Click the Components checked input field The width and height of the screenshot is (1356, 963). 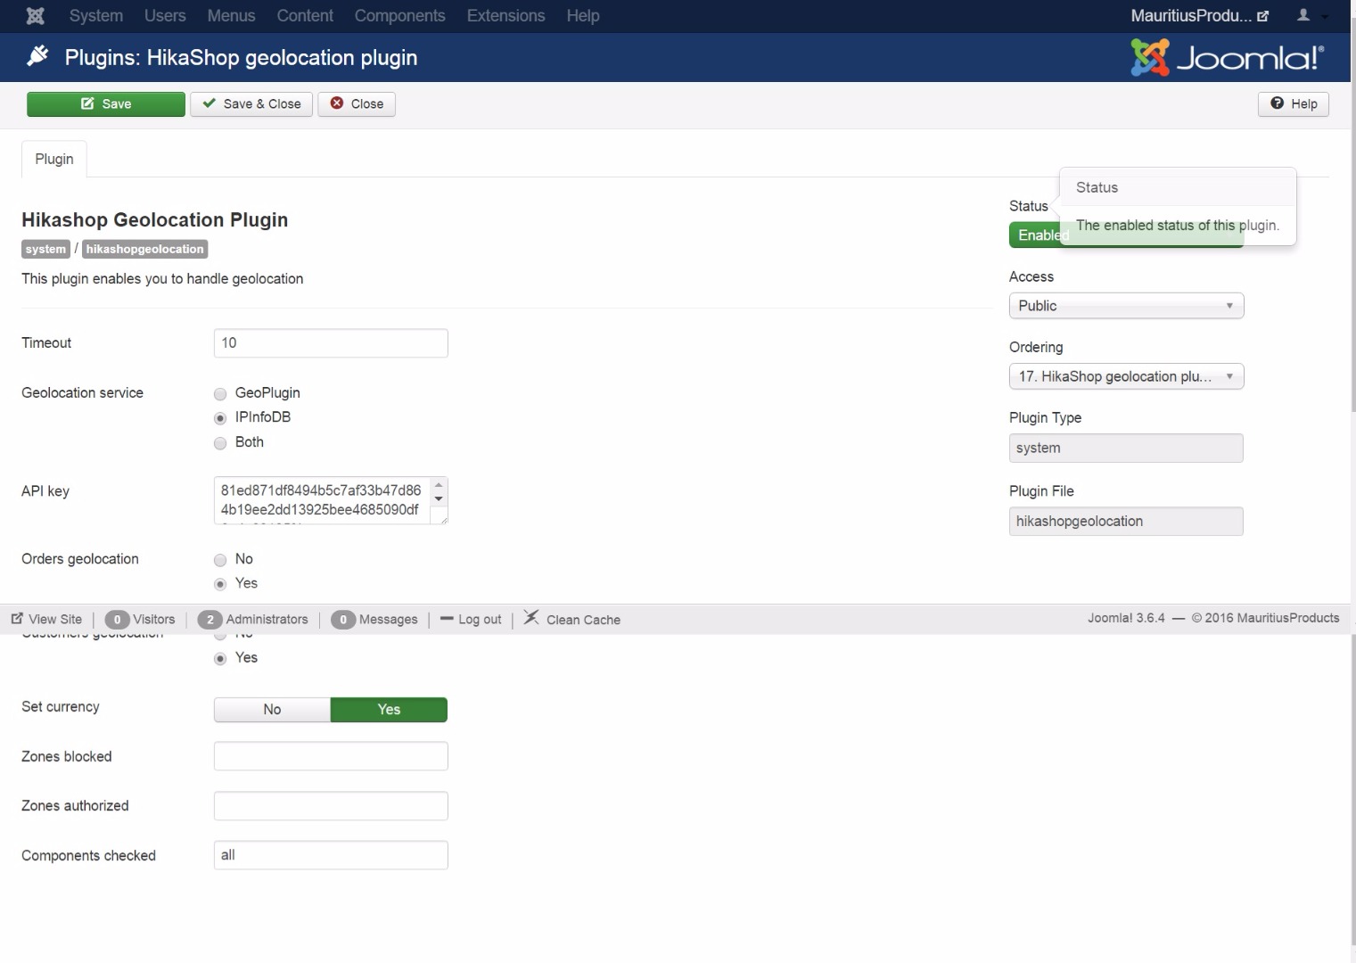tap(331, 855)
